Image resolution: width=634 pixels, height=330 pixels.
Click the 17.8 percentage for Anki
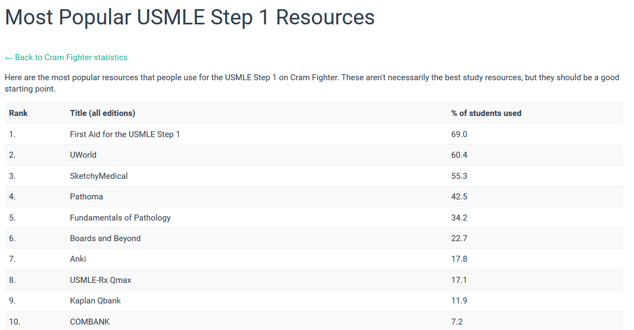[x=459, y=259]
